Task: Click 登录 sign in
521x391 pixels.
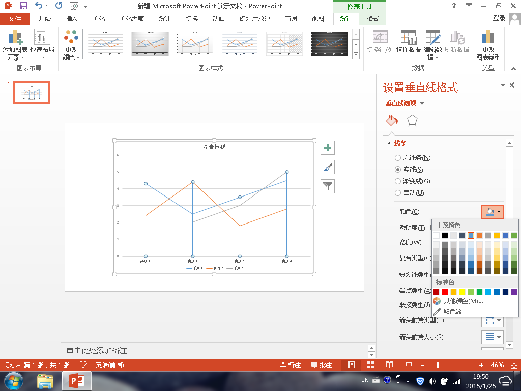Action: point(499,18)
